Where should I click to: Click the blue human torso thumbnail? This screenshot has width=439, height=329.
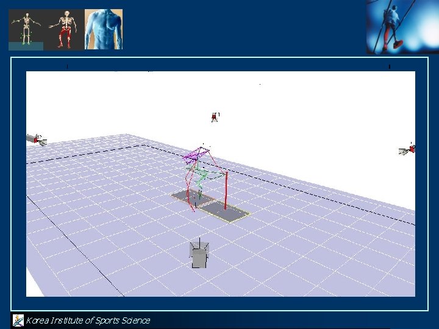click(x=104, y=29)
